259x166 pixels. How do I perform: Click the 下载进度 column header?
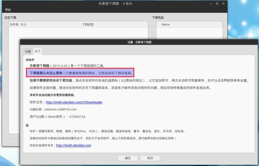coord(88,24)
